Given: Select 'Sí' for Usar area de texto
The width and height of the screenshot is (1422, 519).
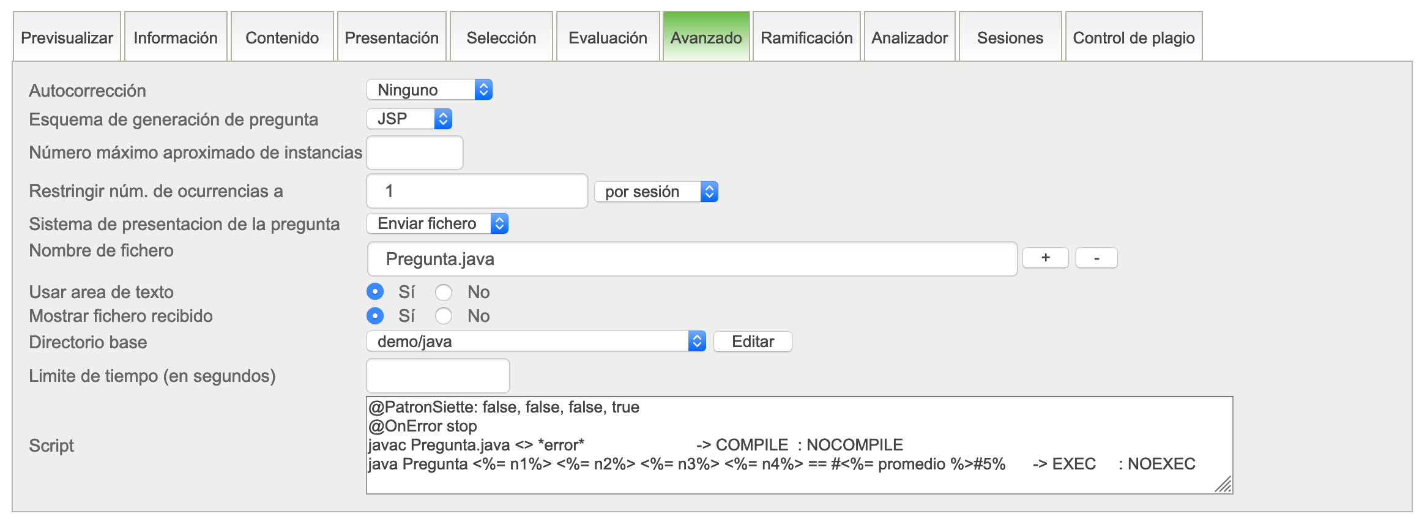Looking at the screenshot, I should (375, 292).
